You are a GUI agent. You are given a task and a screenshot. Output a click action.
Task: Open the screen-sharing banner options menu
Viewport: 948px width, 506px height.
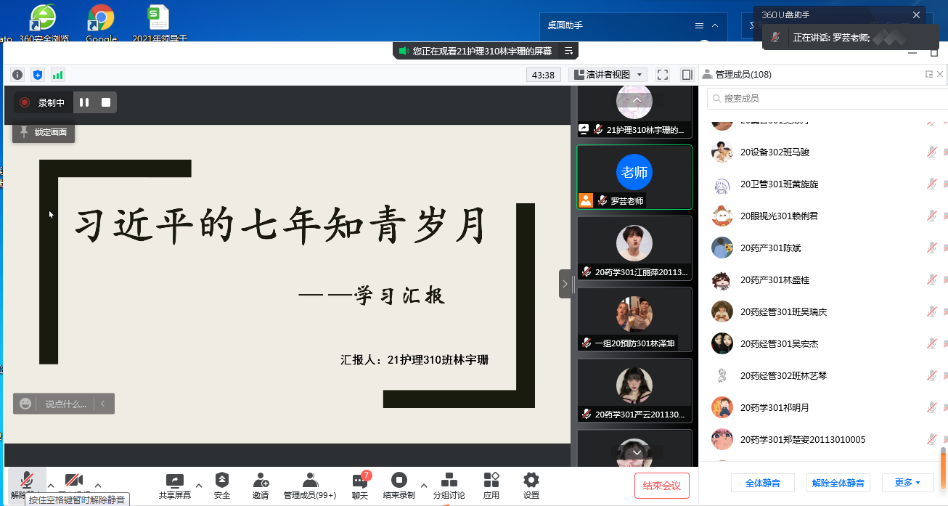[x=568, y=51]
